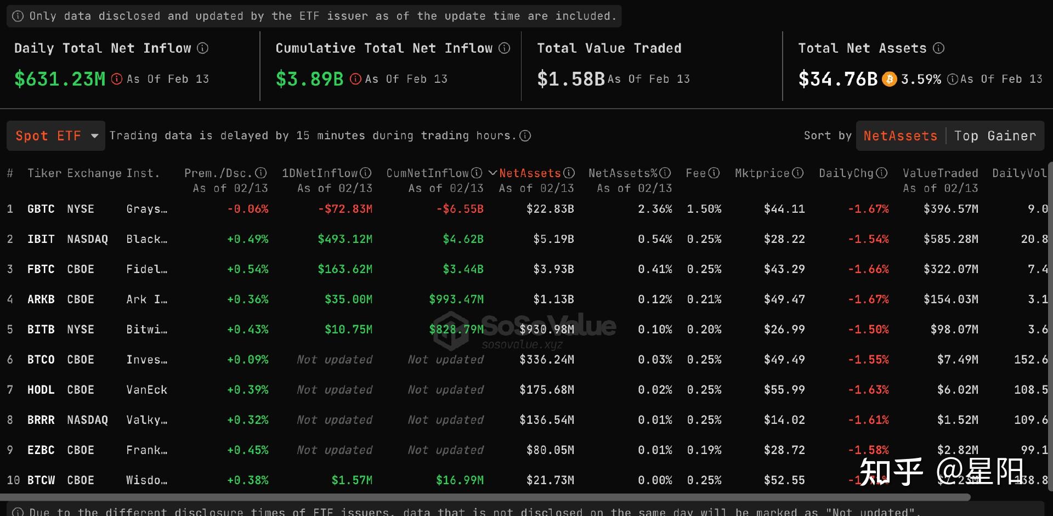The image size is (1053, 516).
Task: Click the Tiker column header
Action: pos(44,173)
